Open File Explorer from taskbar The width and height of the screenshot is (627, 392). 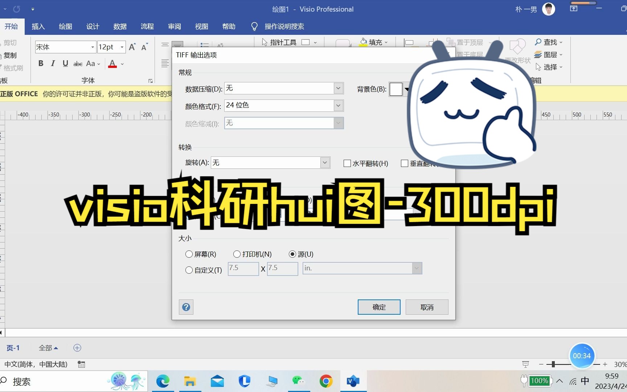tap(190, 381)
